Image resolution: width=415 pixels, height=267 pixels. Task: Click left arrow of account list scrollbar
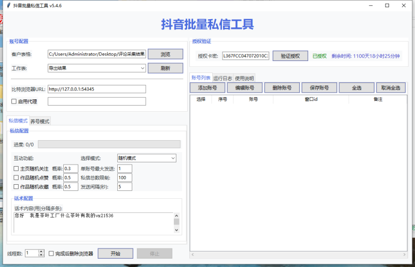coord(192,255)
